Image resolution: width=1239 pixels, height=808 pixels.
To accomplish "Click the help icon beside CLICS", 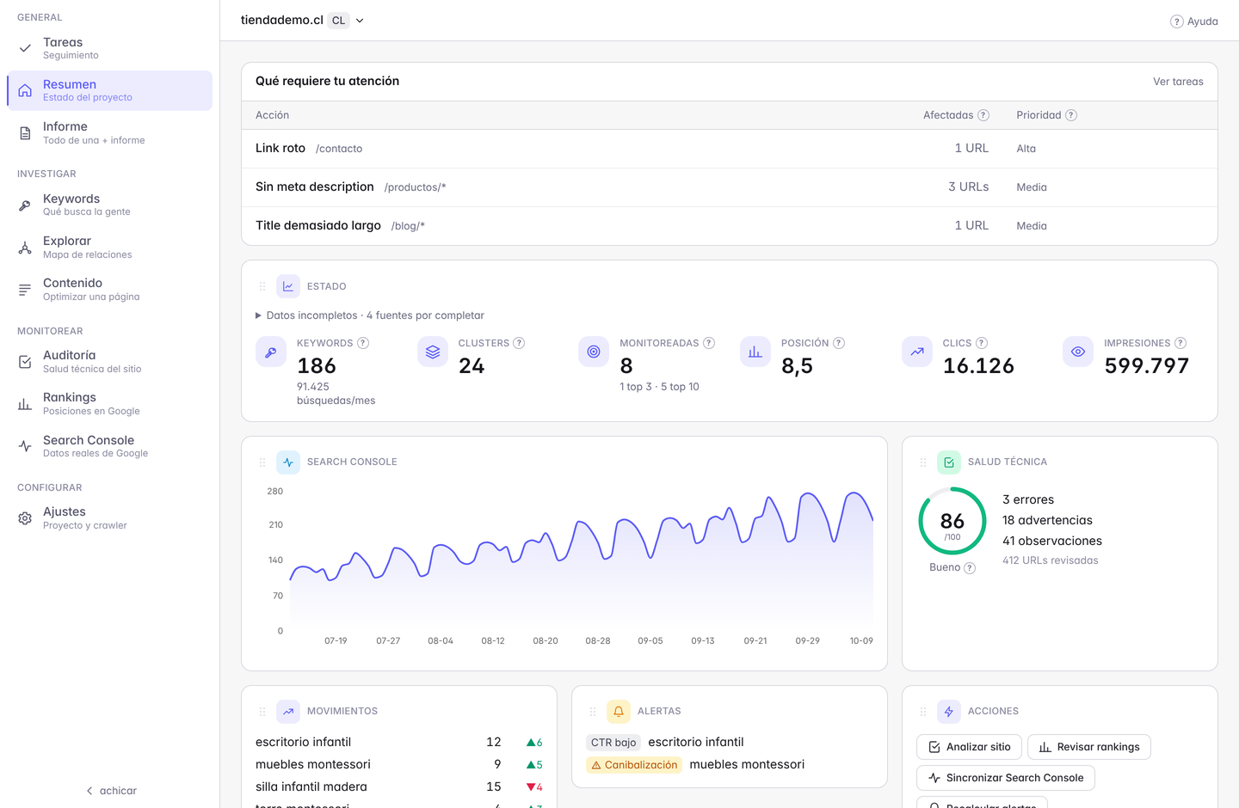I will click(x=982, y=343).
